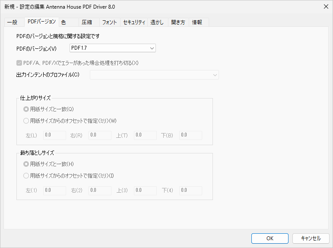Click the PDFのバージョン(V) label
The image size is (333, 248).
37,49
